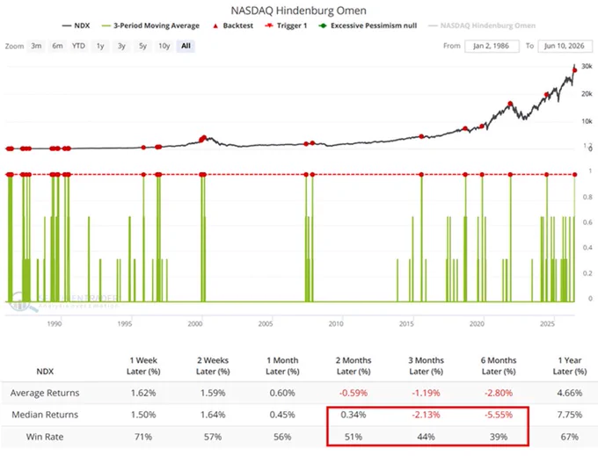Click the Win Rate row label

tap(45, 437)
